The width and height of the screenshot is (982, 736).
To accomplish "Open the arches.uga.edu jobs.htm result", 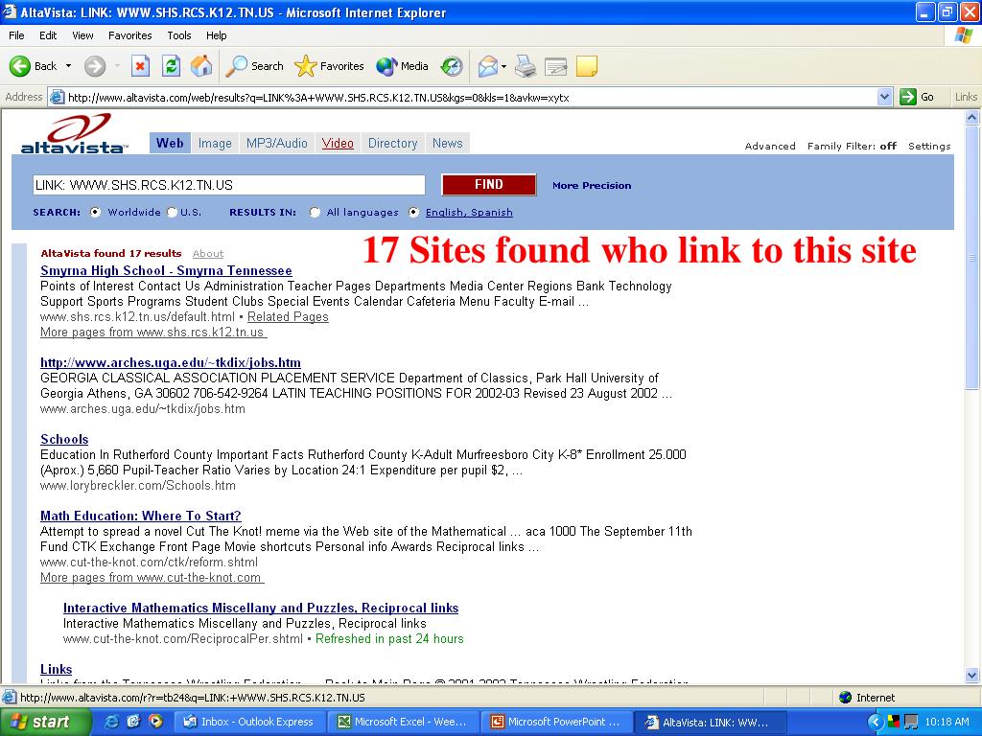I will 171,362.
